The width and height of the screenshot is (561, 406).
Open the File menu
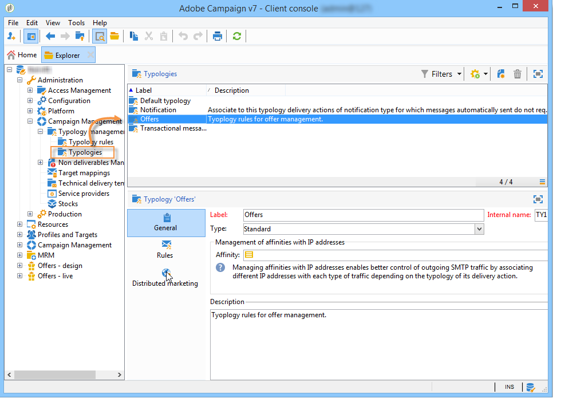[x=13, y=22]
